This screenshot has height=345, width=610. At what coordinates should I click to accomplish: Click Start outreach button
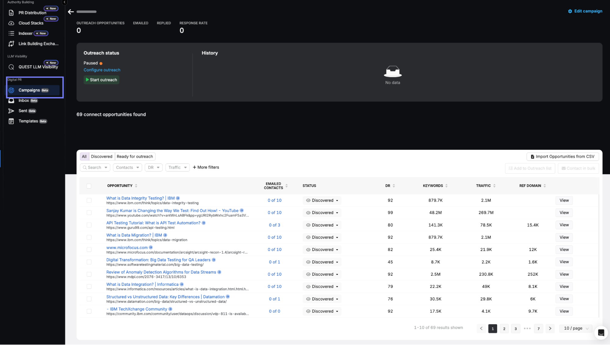point(101,80)
